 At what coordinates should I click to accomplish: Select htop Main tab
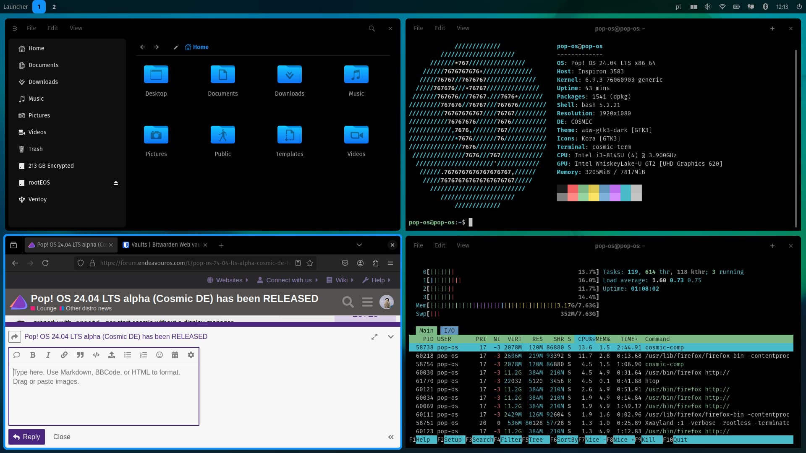(x=426, y=331)
